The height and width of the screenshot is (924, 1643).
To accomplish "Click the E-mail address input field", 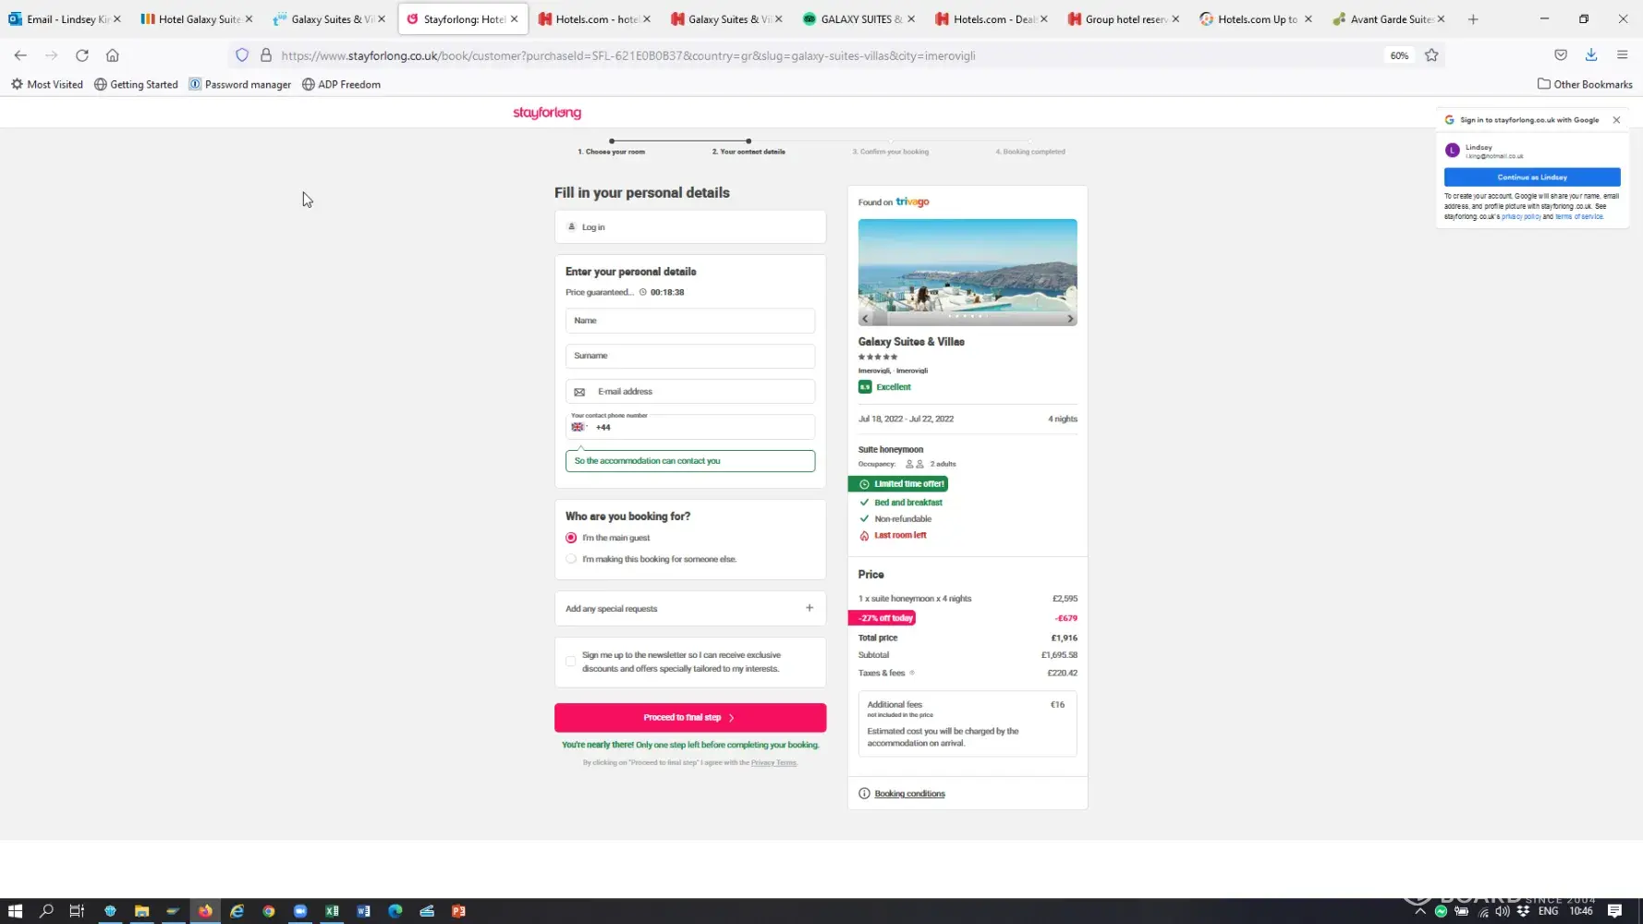I will (690, 392).
